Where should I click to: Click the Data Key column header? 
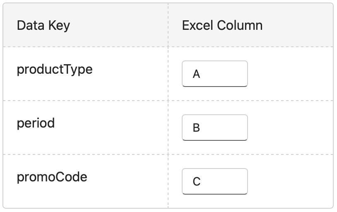(x=43, y=25)
